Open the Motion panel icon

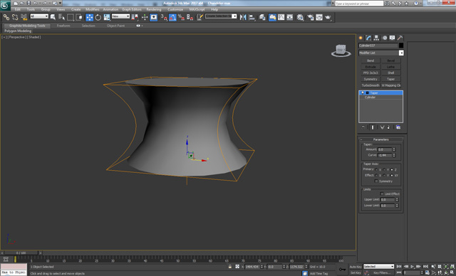[385, 38]
